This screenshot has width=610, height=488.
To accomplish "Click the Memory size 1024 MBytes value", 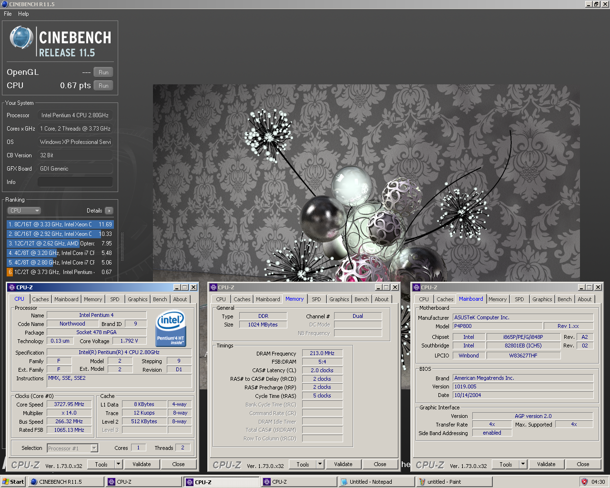I will click(263, 325).
